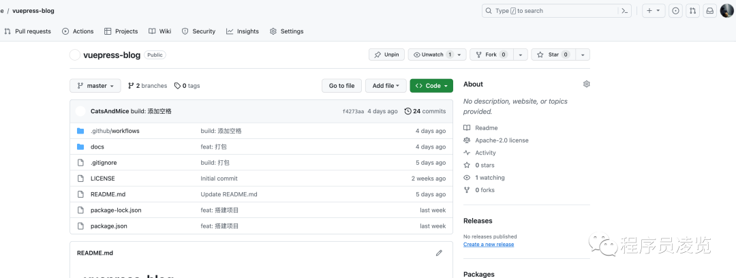Screen dimensions: 736x278
Task: Open the Unwatch notifications dropdown
Action: click(437, 55)
